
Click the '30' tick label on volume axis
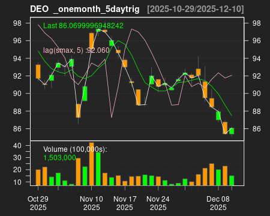point(17,158)
